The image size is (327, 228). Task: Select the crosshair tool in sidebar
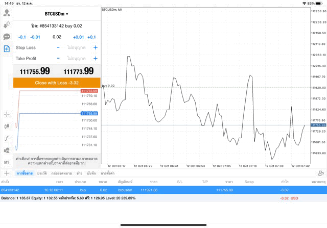pyautogui.click(x=7, y=114)
